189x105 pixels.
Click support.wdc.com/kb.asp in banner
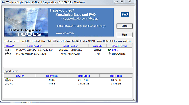tap(81, 19)
